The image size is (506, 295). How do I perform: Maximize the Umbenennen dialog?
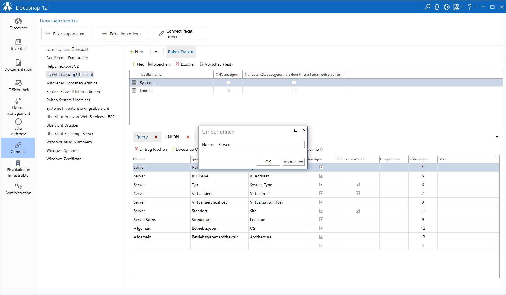pos(296,130)
